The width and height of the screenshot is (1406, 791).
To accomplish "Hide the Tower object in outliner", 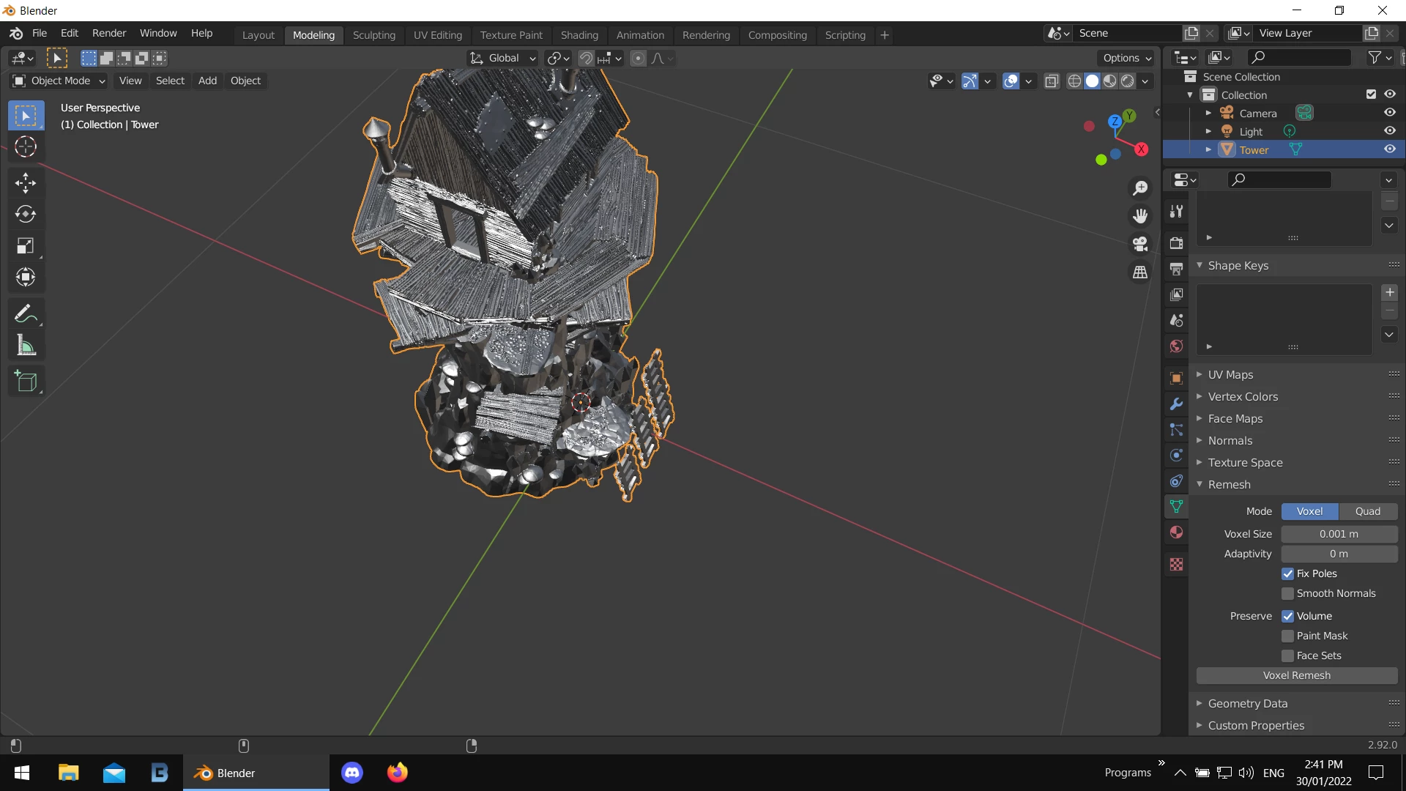I will pyautogui.click(x=1389, y=149).
